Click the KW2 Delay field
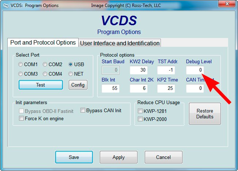This screenshot has width=238, height=171. pos(139,70)
